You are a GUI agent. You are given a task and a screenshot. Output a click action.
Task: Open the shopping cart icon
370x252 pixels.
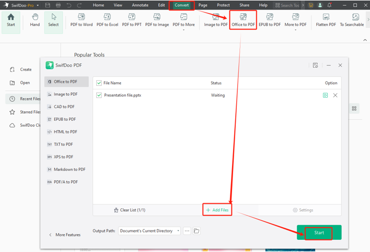(x=311, y=5)
